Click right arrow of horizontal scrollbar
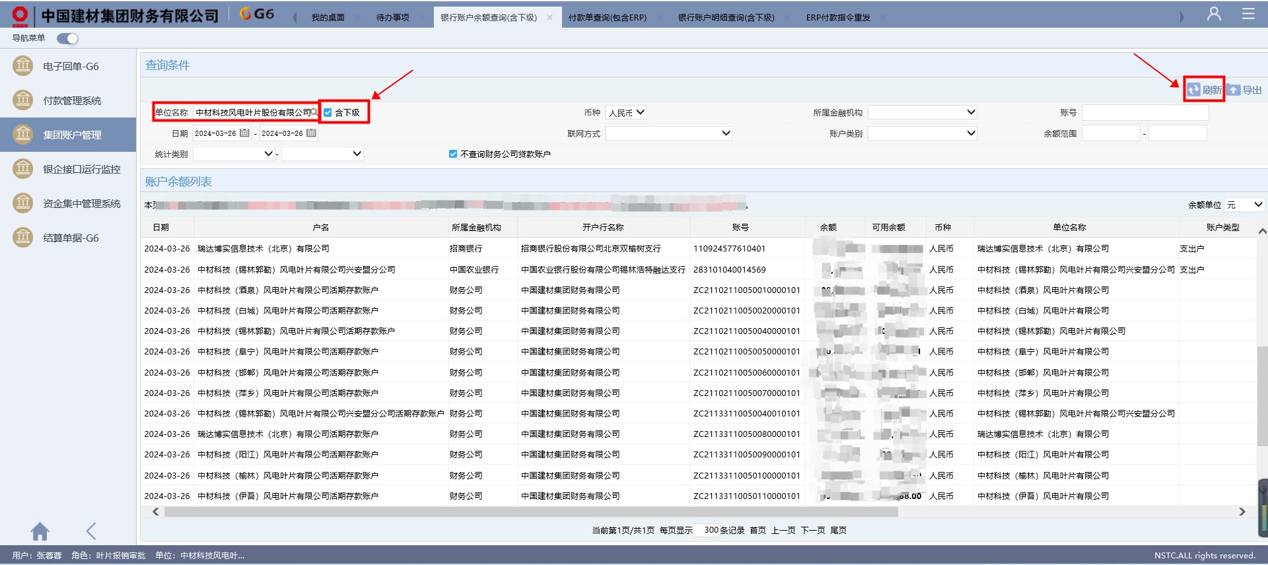The image size is (1268, 565). [x=1242, y=512]
